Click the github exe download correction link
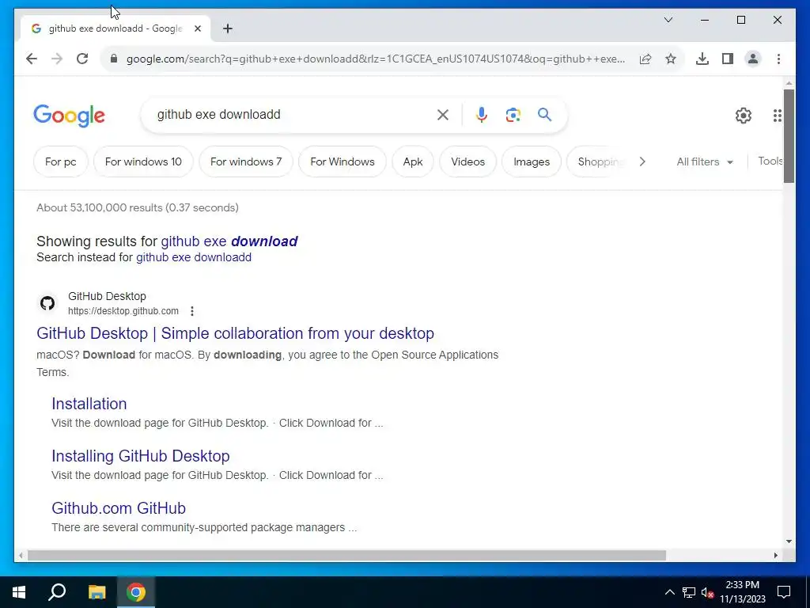The image size is (810, 608). [229, 241]
